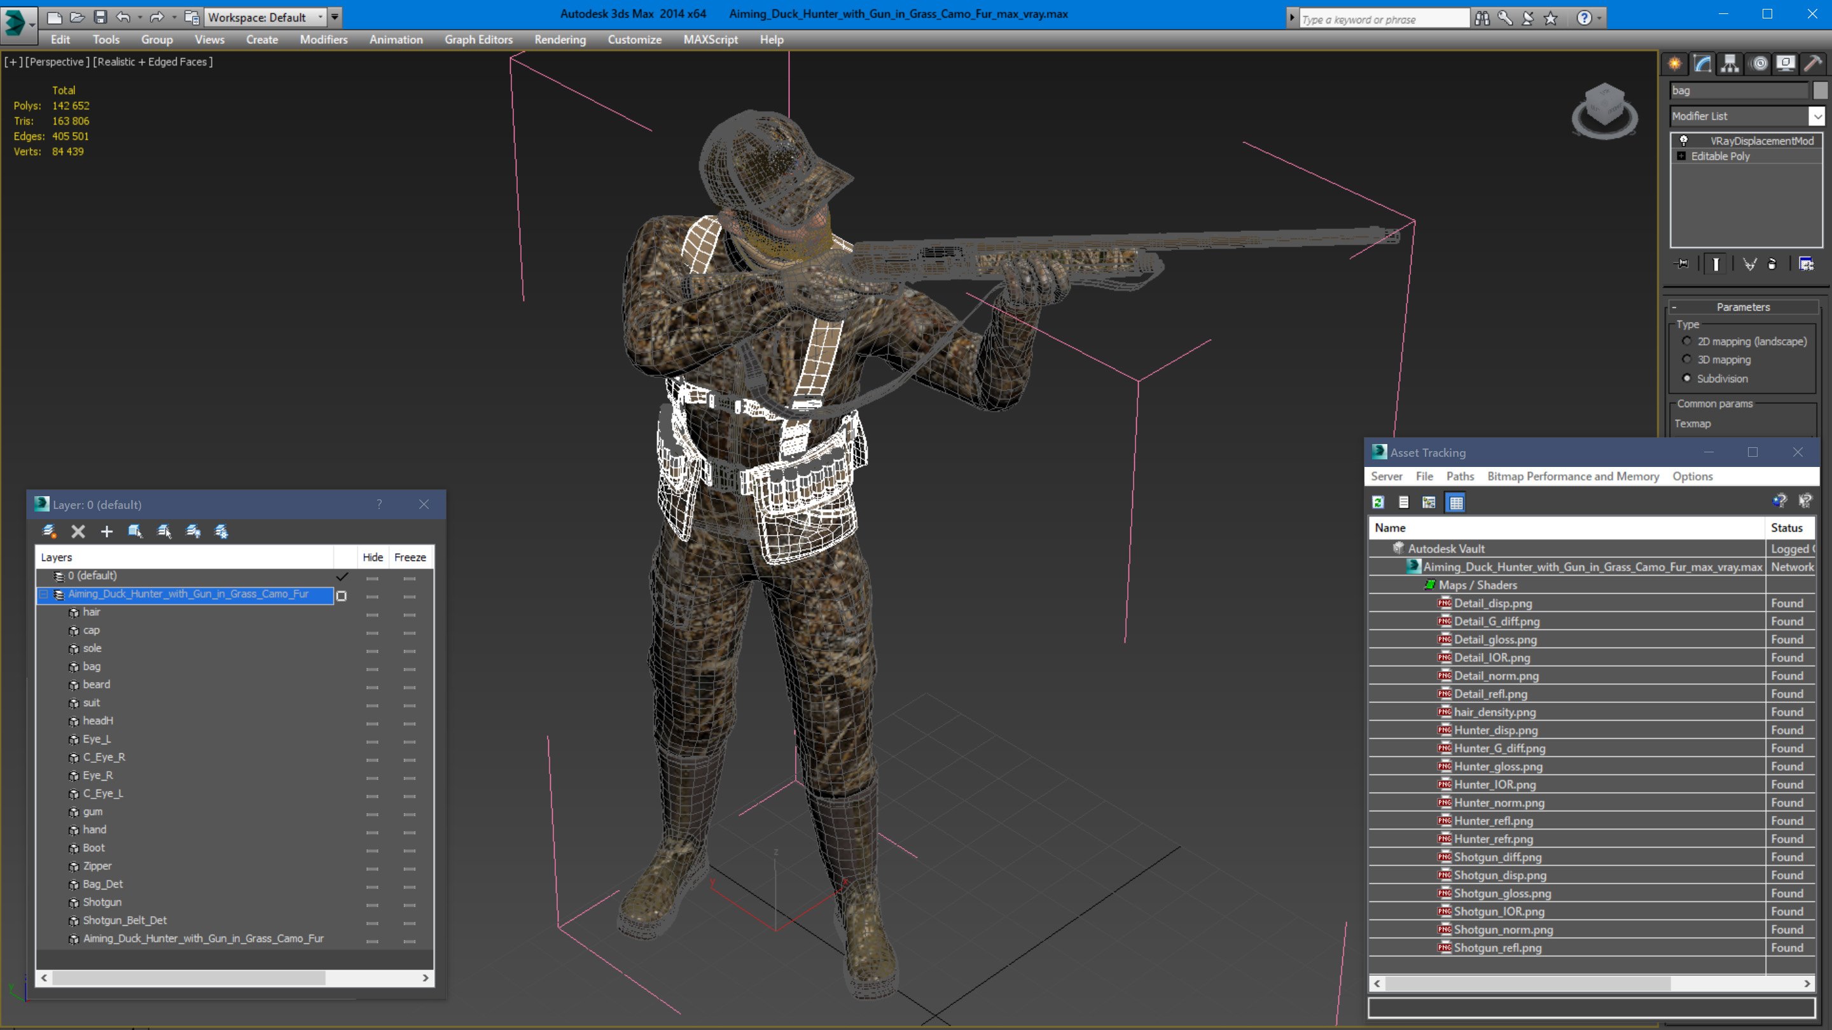This screenshot has width=1832, height=1030.
Task: Toggle visibility of the cap layer
Action: [x=372, y=630]
